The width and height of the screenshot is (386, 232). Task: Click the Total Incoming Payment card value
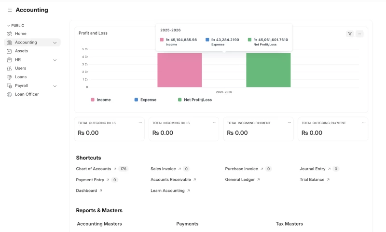pos(237,133)
